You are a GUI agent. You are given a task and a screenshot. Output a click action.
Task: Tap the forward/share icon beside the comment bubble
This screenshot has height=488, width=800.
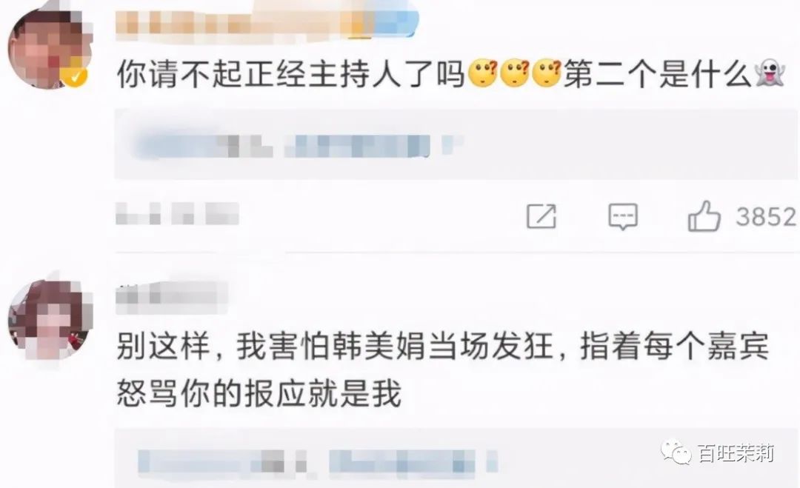coord(541,216)
